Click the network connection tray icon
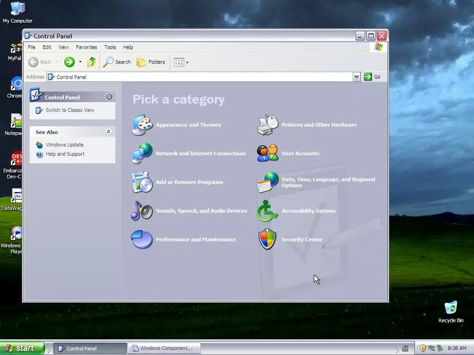474x355 pixels. [x=431, y=348]
